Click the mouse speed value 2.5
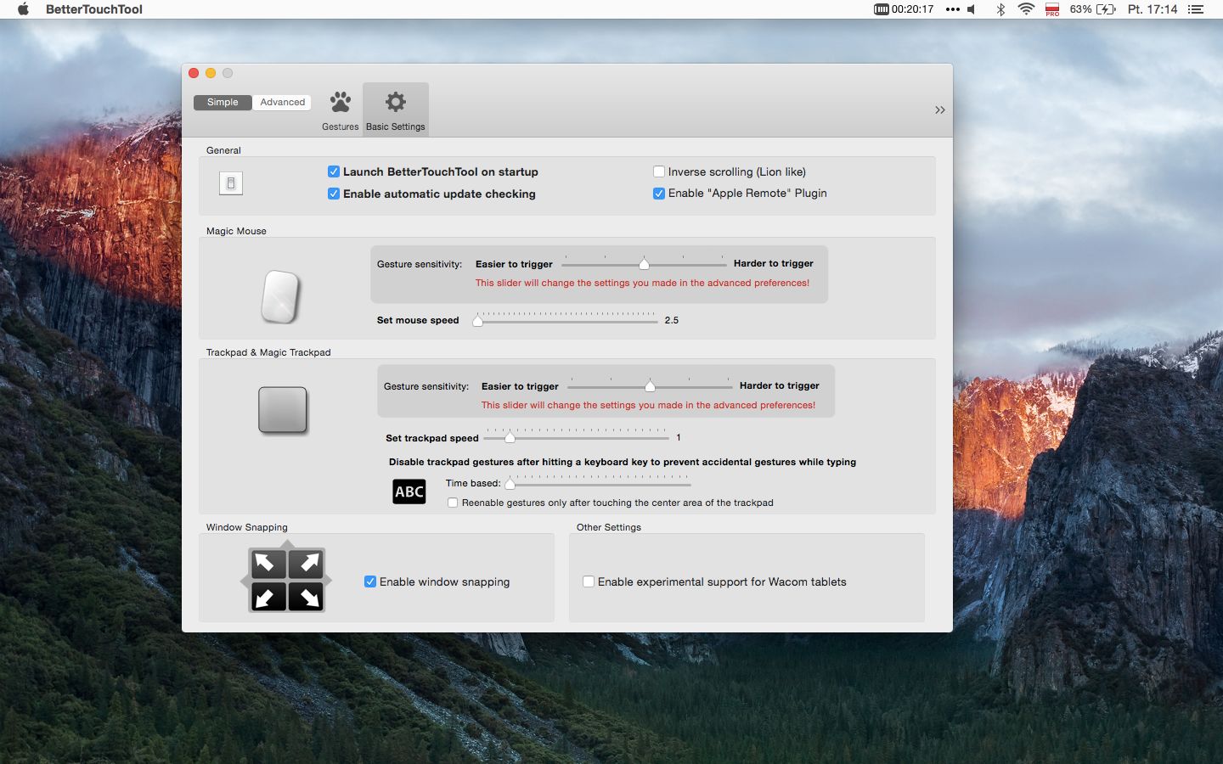 pos(672,320)
